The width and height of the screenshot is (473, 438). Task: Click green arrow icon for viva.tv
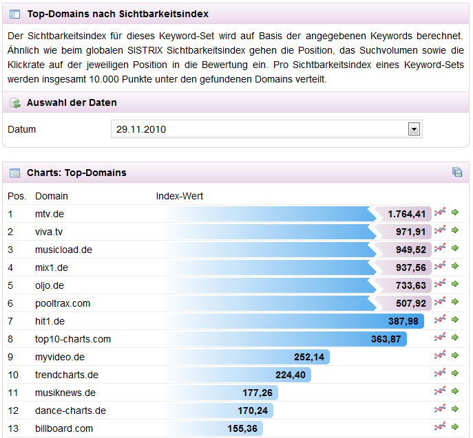[x=455, y=230]
